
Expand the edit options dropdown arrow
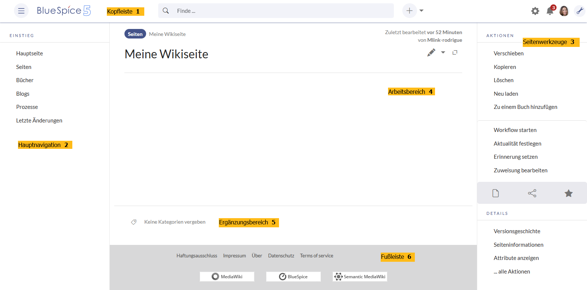(443, 52)
